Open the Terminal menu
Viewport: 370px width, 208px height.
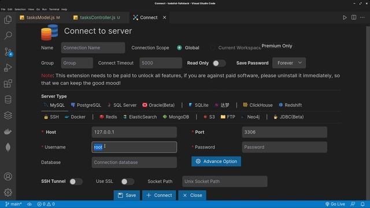tap(54, 9)
